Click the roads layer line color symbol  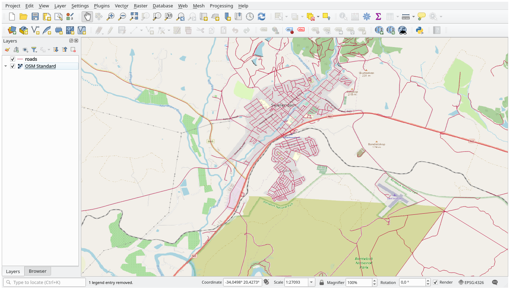tap(20, 59)
